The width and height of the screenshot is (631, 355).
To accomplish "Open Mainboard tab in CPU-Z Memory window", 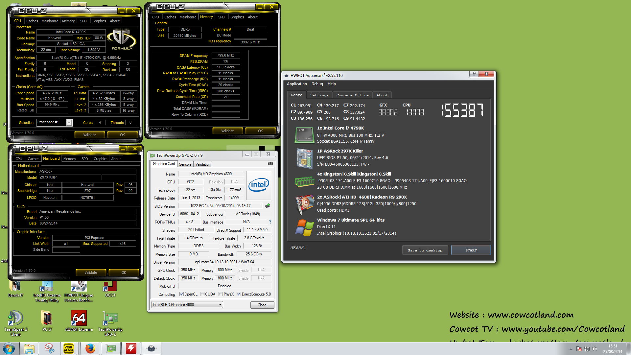I will [188, 17].
